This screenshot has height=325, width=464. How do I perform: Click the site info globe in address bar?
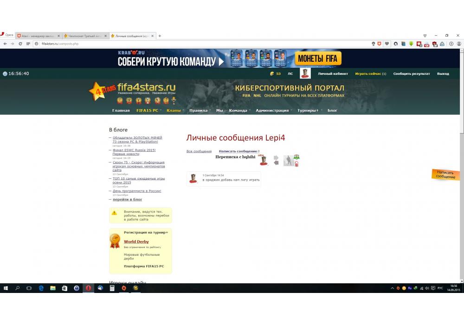click(x=37, y=44)
